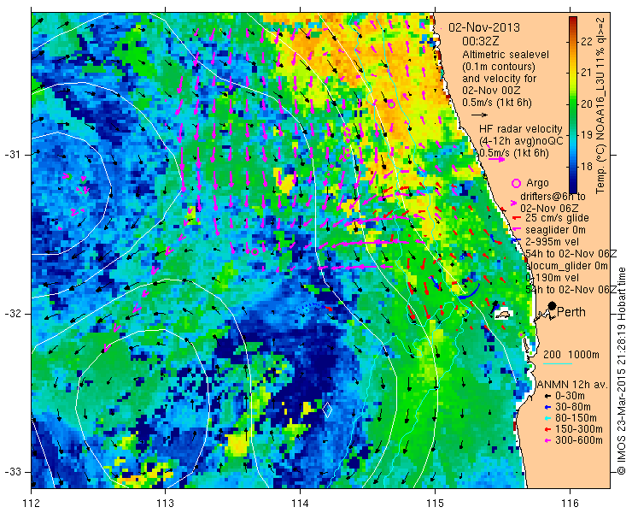Click the red marker before 25 cm/s glide
The image size is (632, 513).
[516, 218]
